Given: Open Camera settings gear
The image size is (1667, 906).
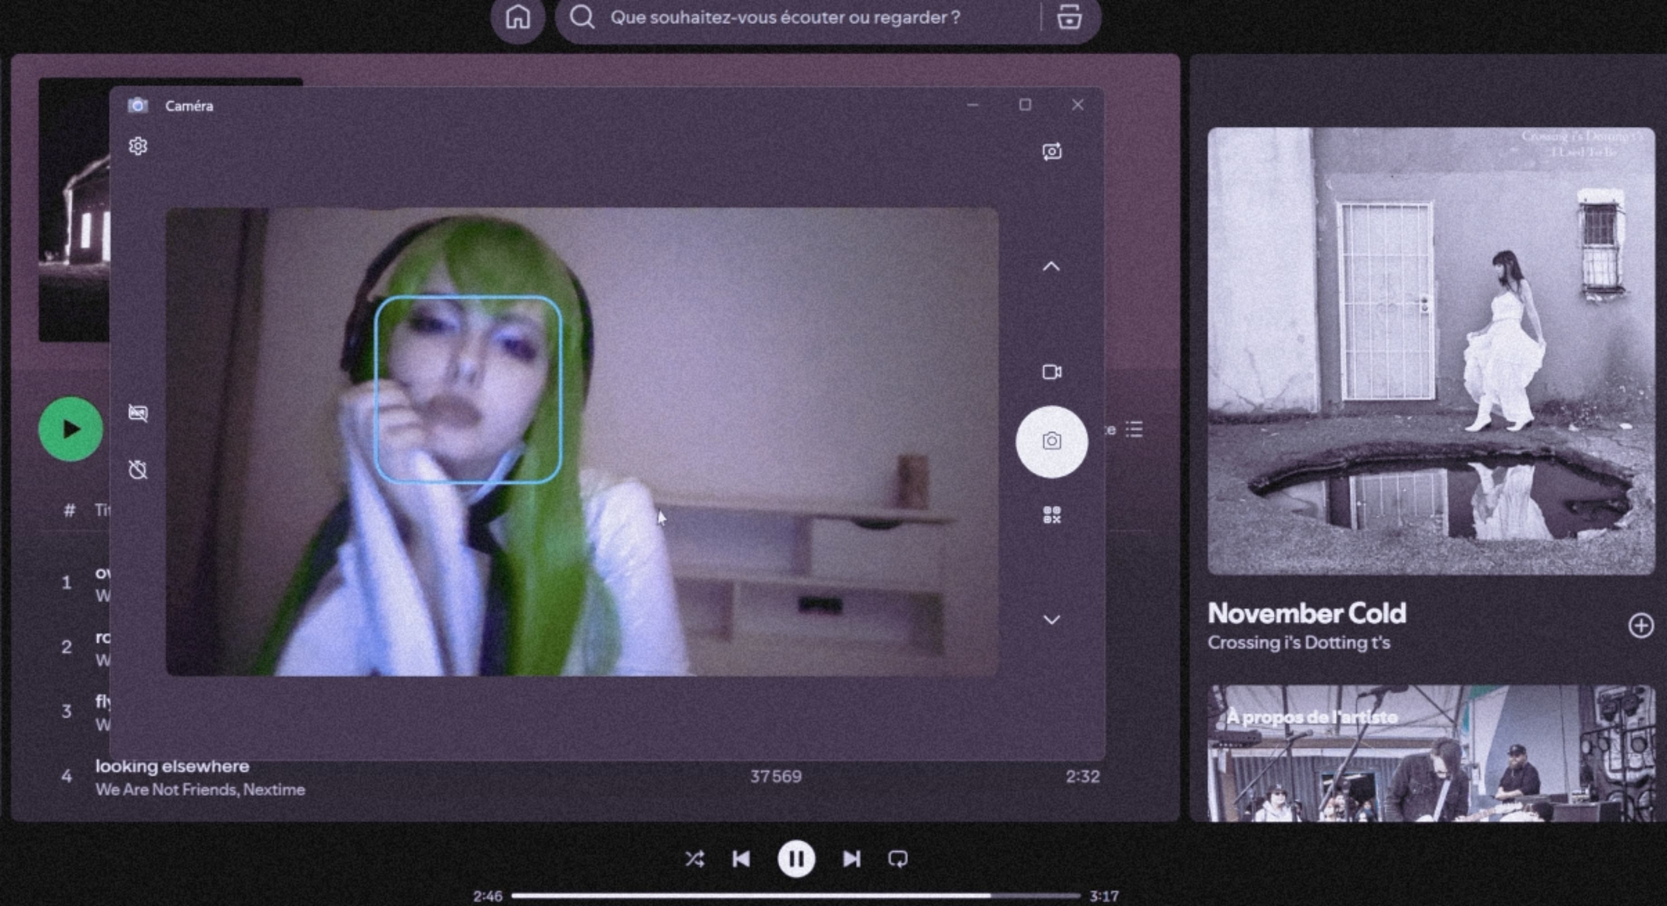Looking at the screenshot, I should click(138, 146).
